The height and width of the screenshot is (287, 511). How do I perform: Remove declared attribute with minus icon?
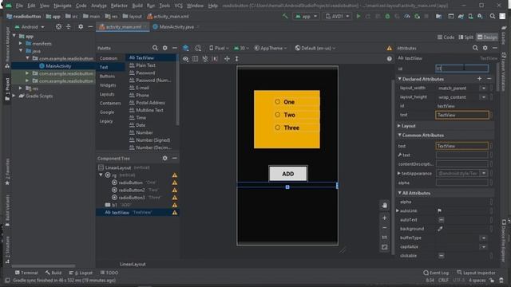click(x=489, y=79)
